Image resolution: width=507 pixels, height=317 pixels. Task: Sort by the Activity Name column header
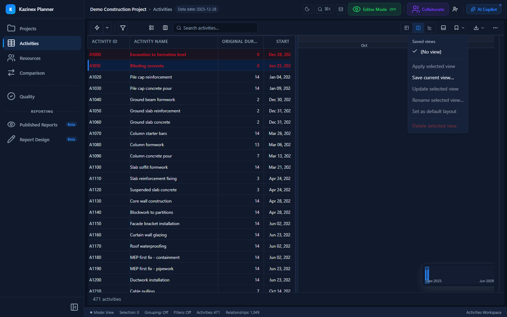(x=174, y=42)
